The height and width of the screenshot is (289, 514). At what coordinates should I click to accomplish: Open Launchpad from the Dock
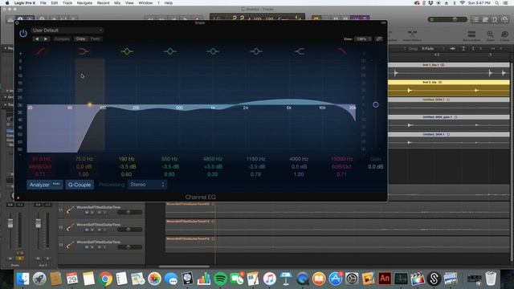tap(39, 279)
